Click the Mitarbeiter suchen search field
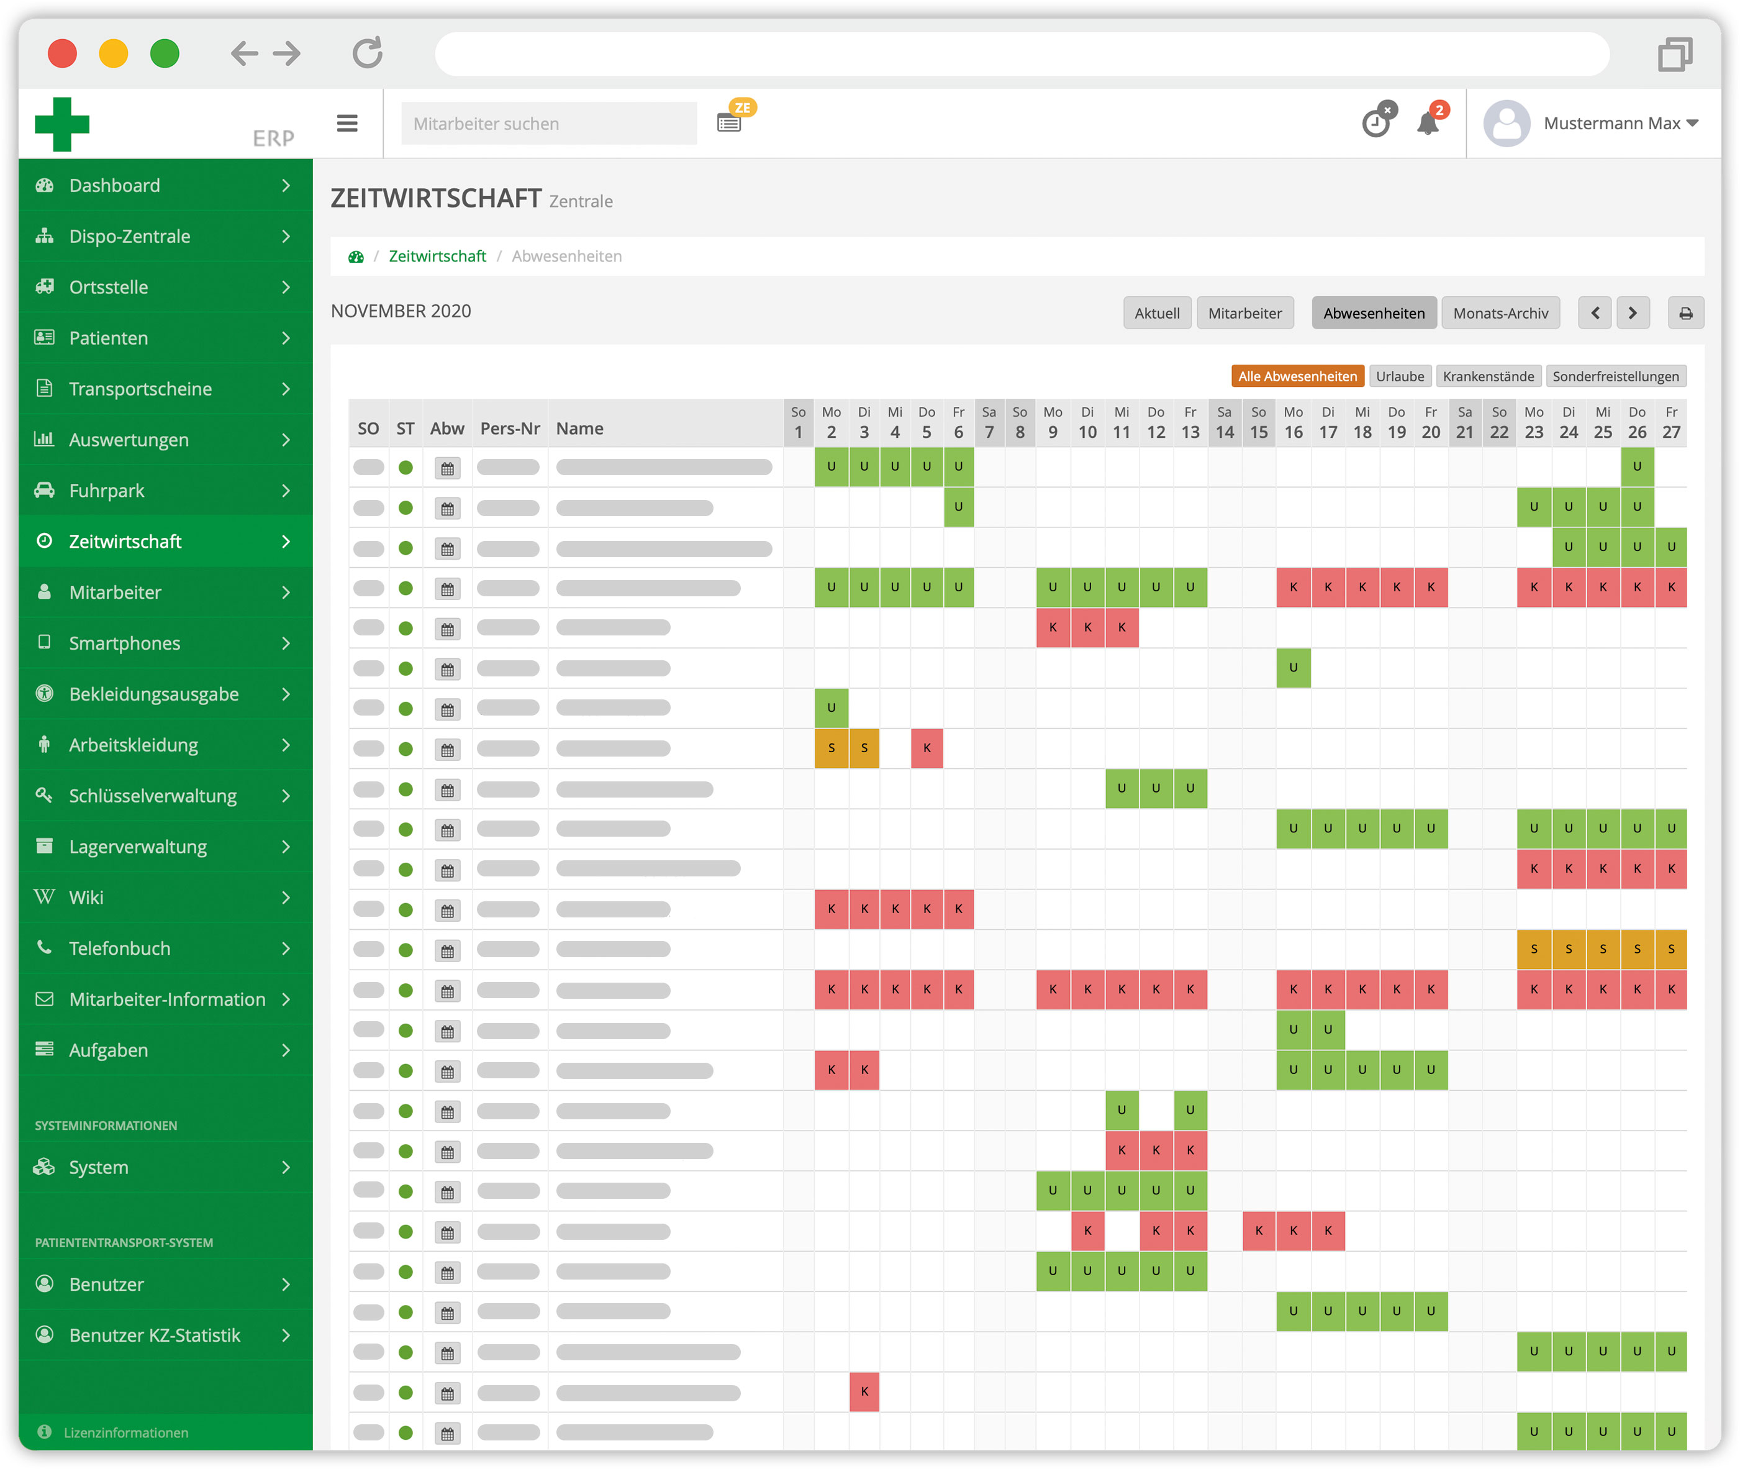Screen dimensions: 1740x1469 pyautogui.click(x=549, y=123)
